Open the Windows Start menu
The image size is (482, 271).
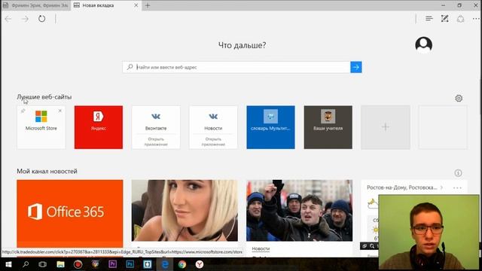[x=8, y=264]
